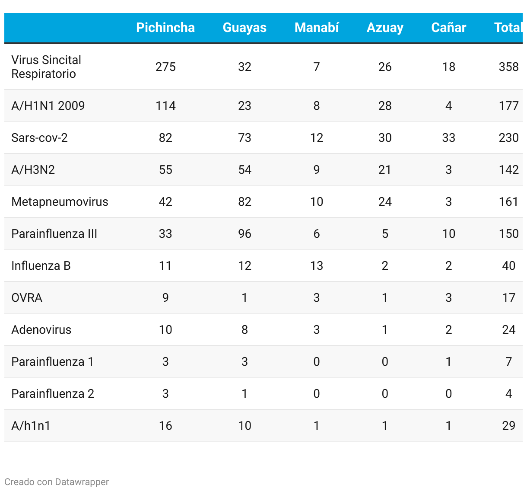This screenshot has width=527, height=492.
Task: Click the A/h1n1 row label
Action: (x=31, y=425)
